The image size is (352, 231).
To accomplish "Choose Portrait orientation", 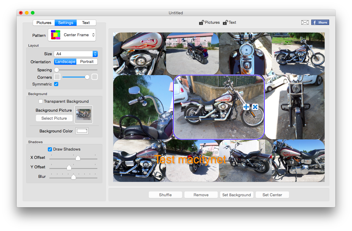I will point(87,62).
